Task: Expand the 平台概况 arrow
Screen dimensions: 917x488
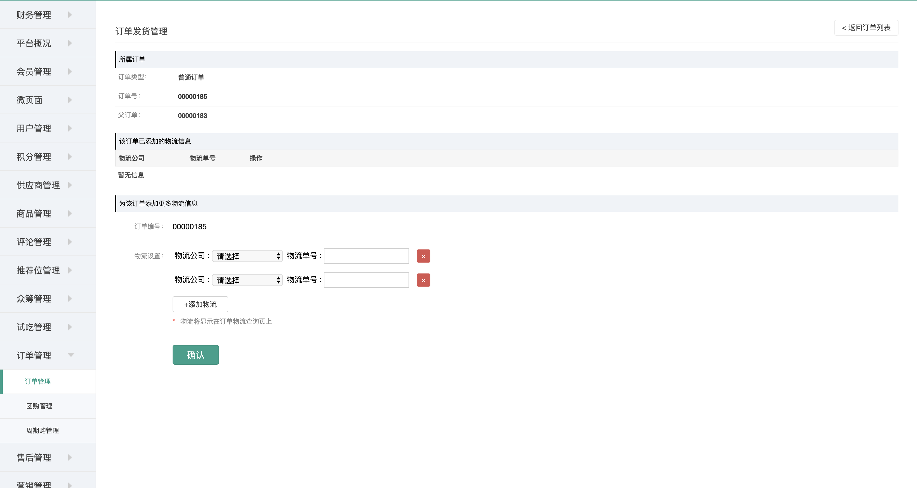Action: click(x=70, y=43)
